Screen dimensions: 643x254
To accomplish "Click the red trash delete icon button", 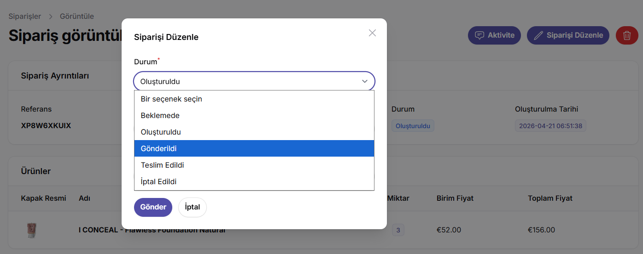I will [x=627, y=35].
